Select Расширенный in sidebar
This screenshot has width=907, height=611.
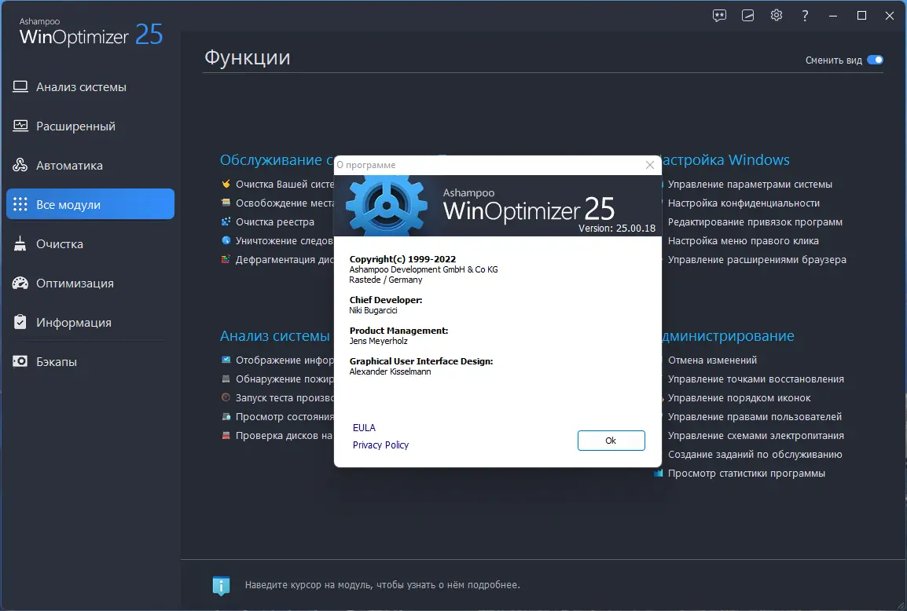pyautogui.click(x=90, y=126)
